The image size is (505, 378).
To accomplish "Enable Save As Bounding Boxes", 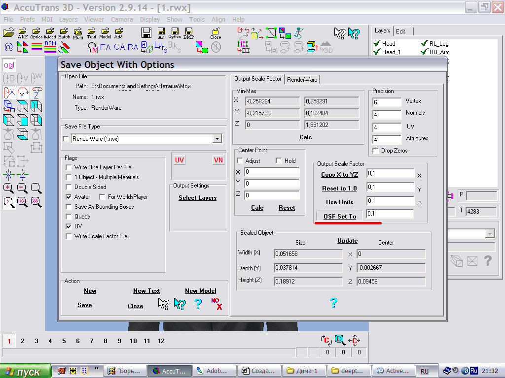I will pyautogui.click(x=69, y=207).
